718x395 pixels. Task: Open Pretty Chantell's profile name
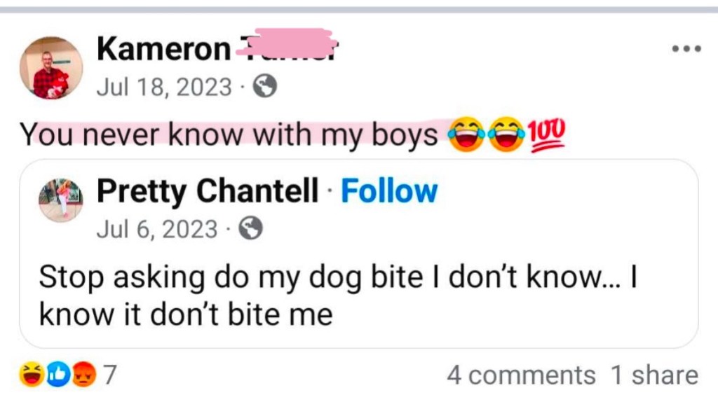coord(207,191)
